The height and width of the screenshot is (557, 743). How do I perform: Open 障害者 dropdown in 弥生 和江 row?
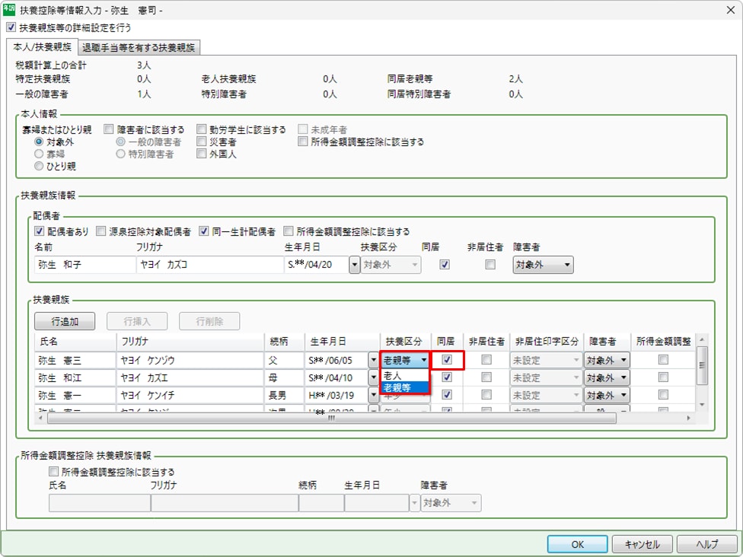point(606,378)
